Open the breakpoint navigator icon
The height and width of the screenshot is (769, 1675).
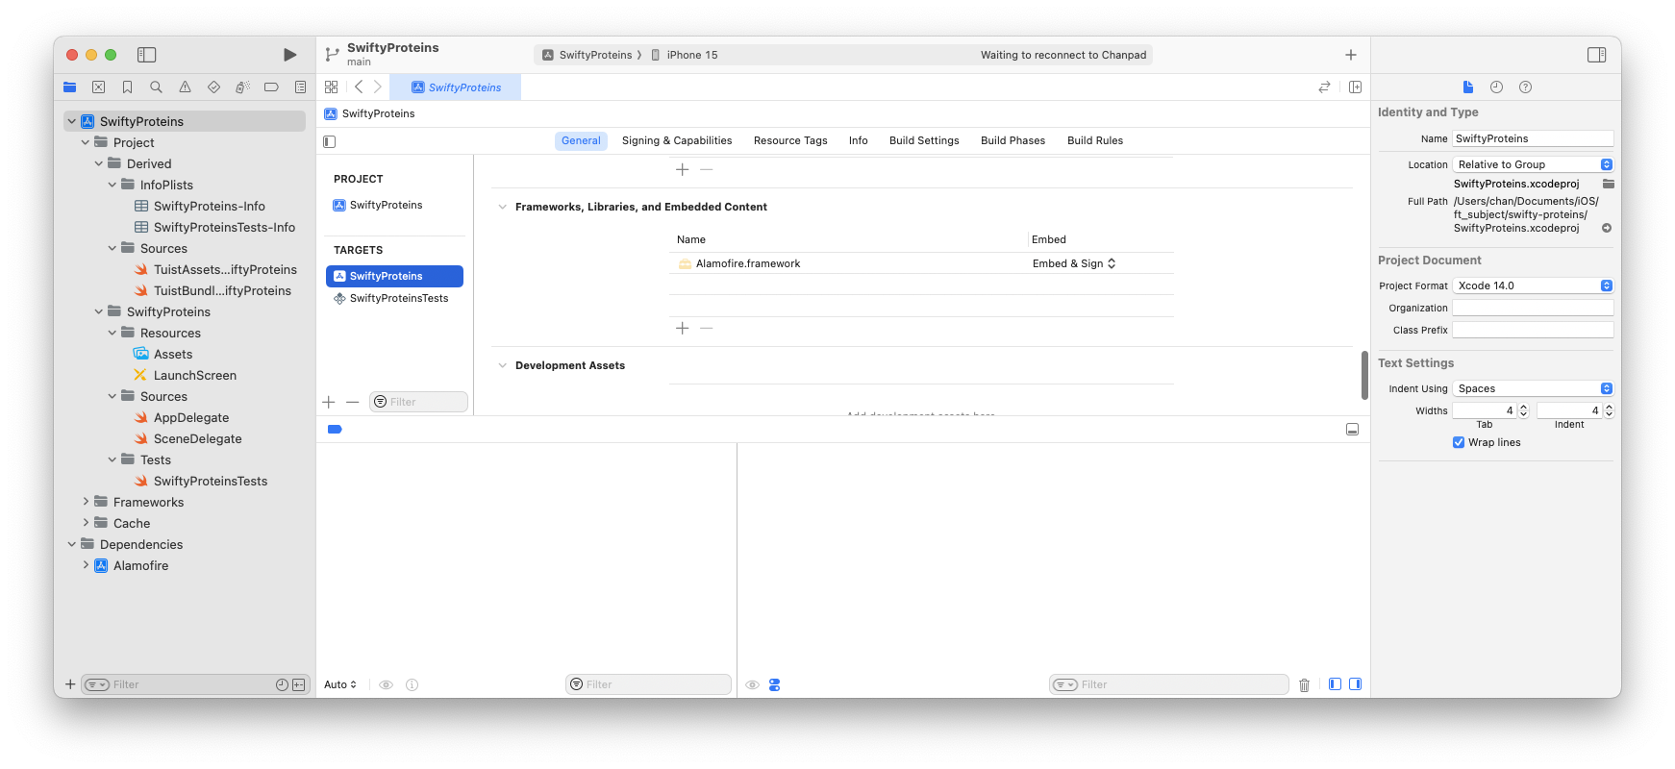click(271, 87)
